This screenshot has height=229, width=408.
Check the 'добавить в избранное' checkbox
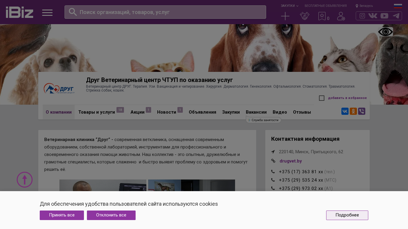tap(322, 98)
